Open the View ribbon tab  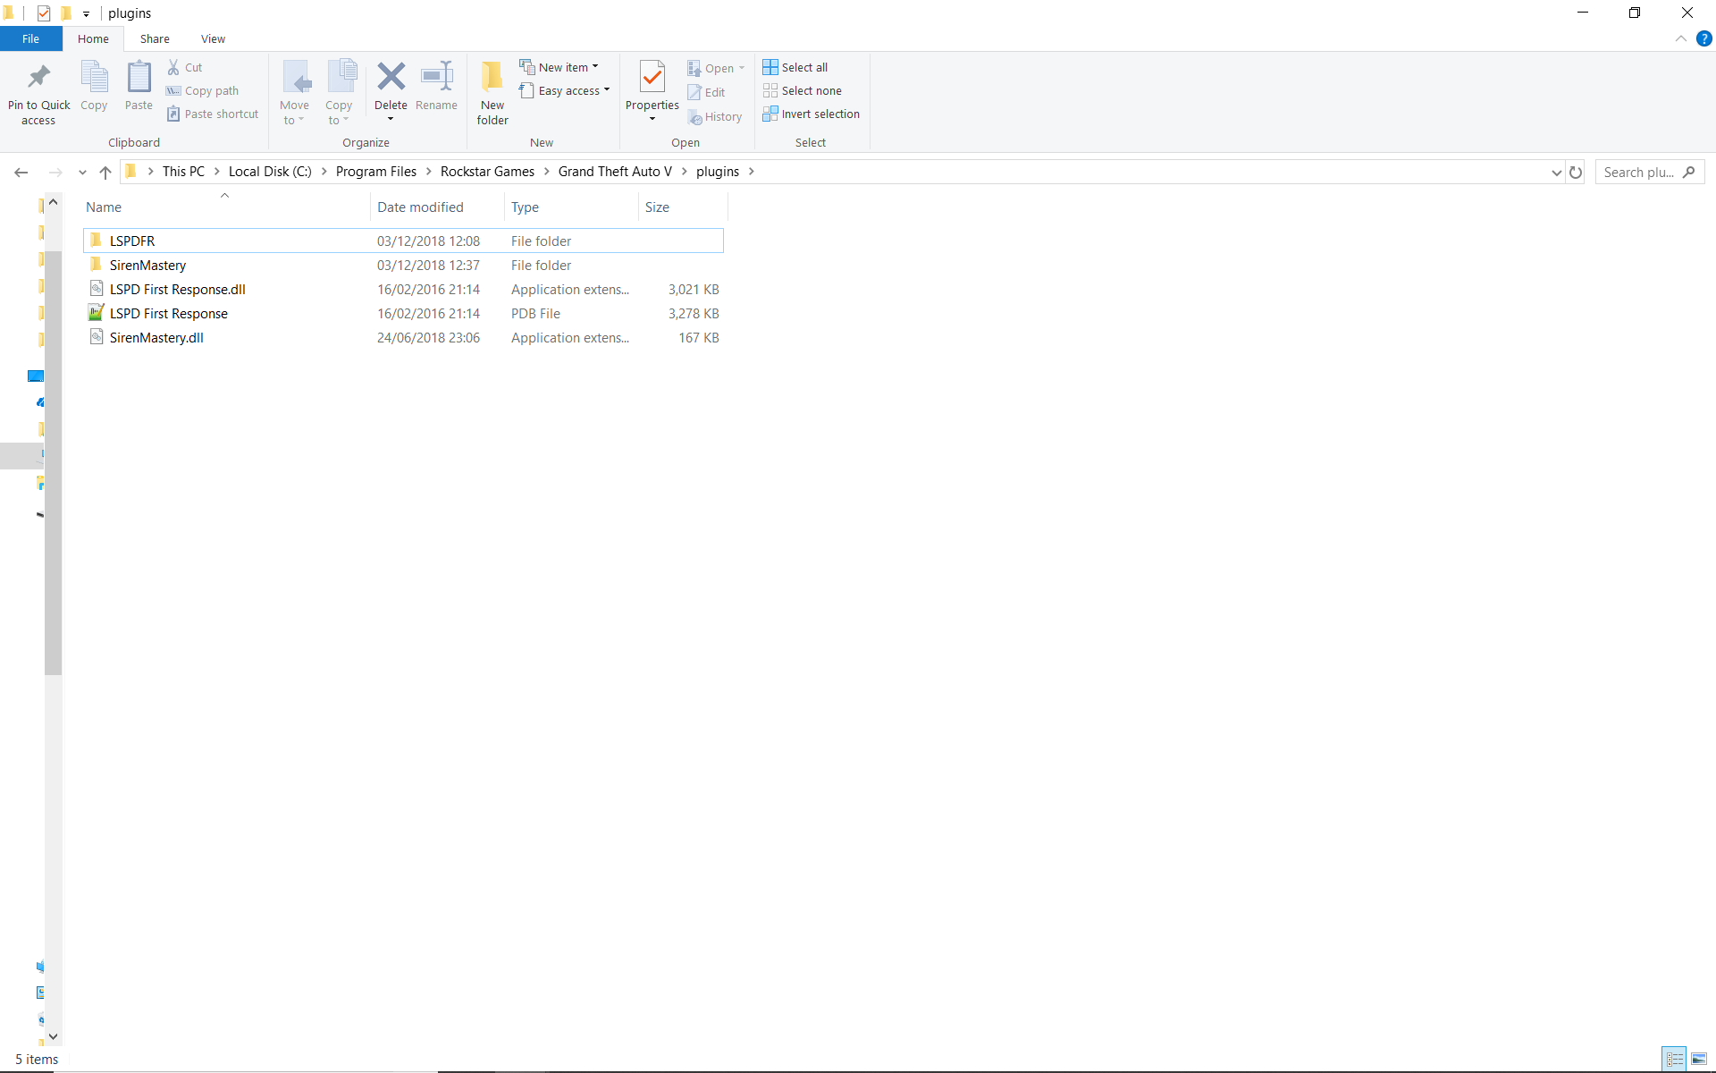click(213, 38)
